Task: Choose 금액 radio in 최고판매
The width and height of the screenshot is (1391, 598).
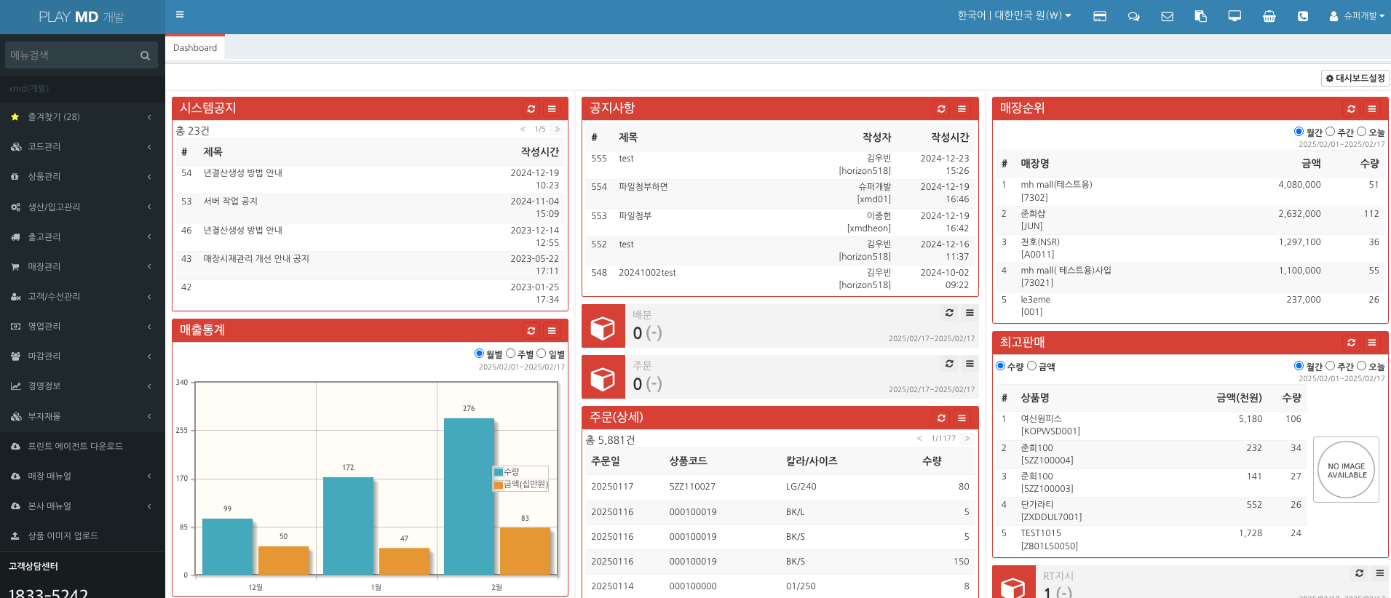Action: point(1031,366)
